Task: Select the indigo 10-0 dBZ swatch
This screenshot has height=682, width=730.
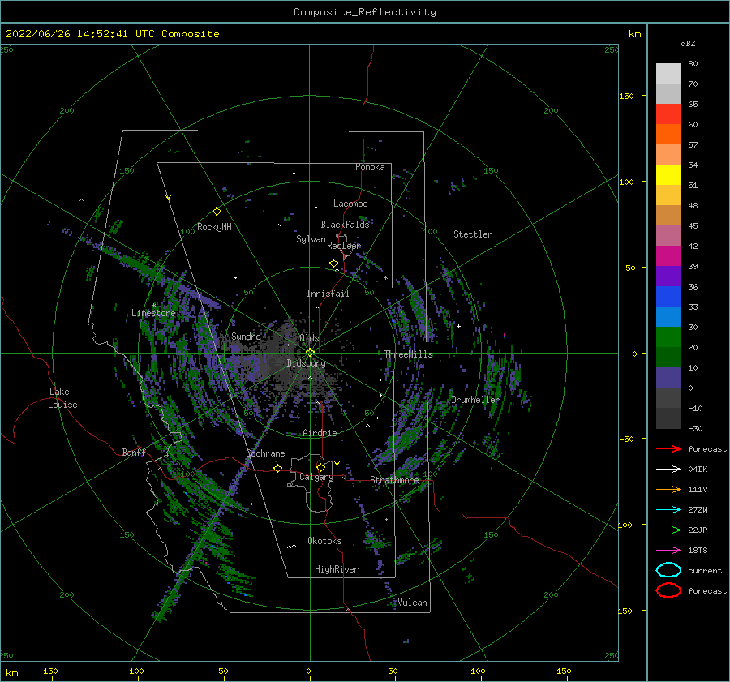Action: tap(668, 378)
